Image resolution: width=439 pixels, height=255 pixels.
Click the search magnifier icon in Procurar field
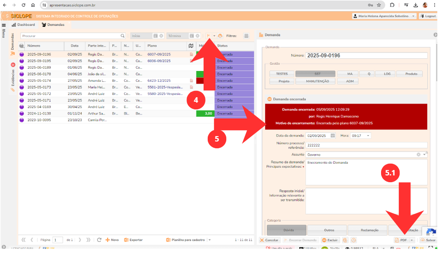coord(123,36)
